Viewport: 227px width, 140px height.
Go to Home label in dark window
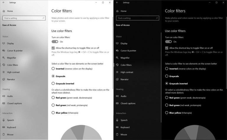[x=124, y=11]
